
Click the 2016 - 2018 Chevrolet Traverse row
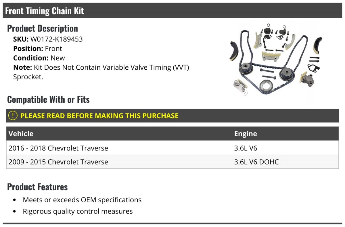pos(172,148)
